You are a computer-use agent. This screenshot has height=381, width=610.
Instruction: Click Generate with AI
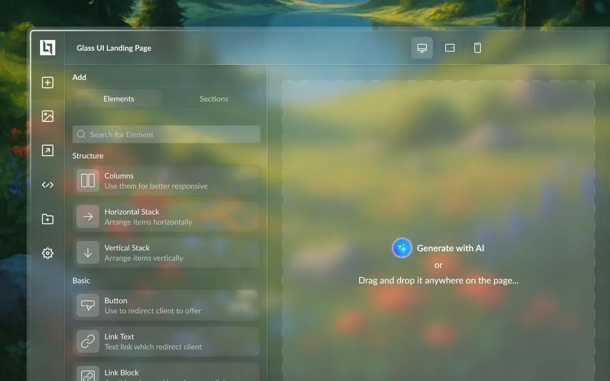click(x=438, y=248)
